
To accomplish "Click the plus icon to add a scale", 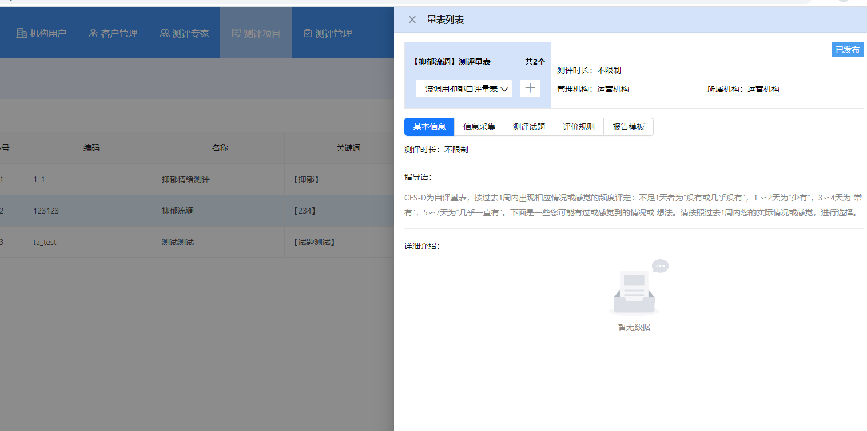I will tap(530, 88).
